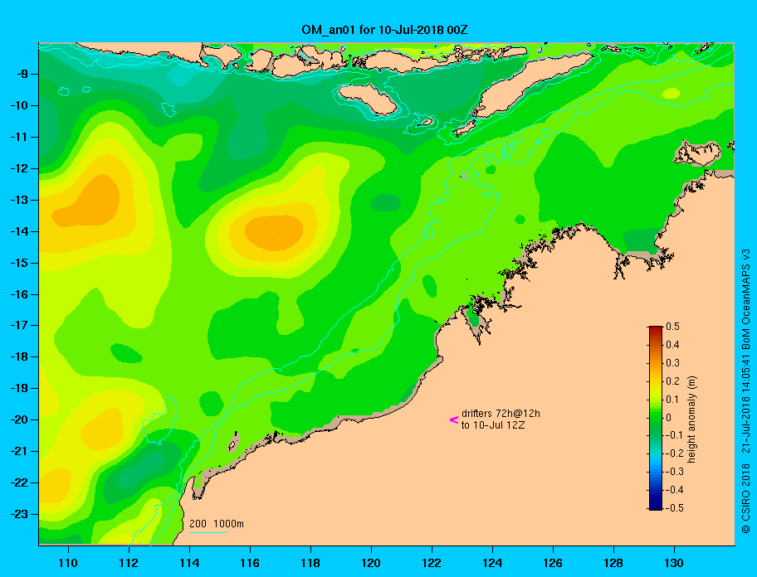This screenshot has height=577, width=757.
Task: Click latitude axis label '-13'
Action: [20, 200]
